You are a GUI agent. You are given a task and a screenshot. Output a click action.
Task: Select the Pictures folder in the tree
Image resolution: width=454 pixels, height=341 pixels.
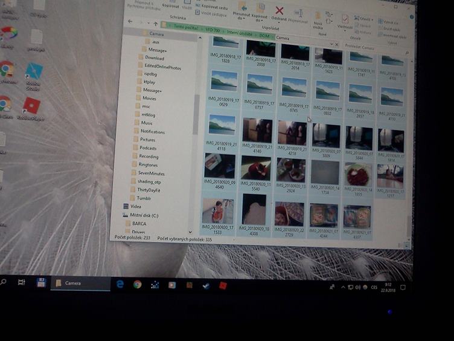click(147, 140)
